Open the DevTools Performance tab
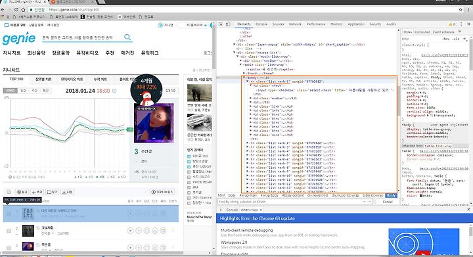Image resolution: width=473 pixels, height=257 pixels. click(316, 24)
